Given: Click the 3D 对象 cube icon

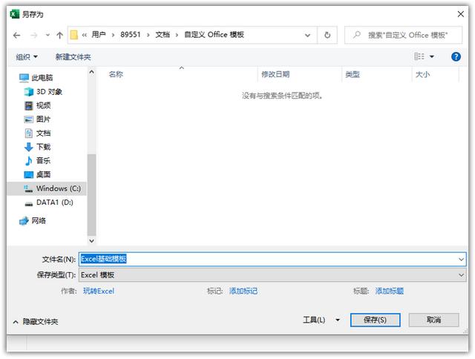Looking at the screenshot, I should pos(29,92).
